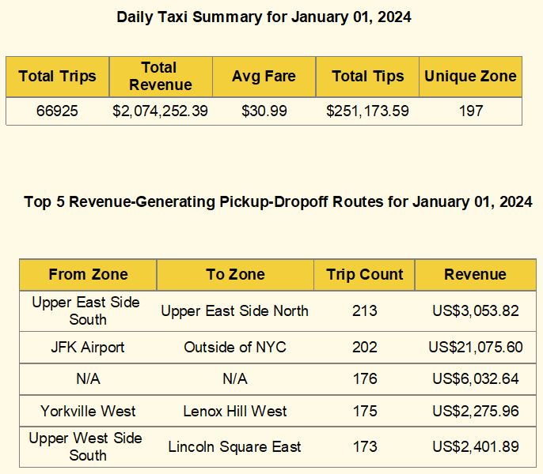543x474 pixels.
Task: Click the Revenue column header
Action: pos(475,275)
